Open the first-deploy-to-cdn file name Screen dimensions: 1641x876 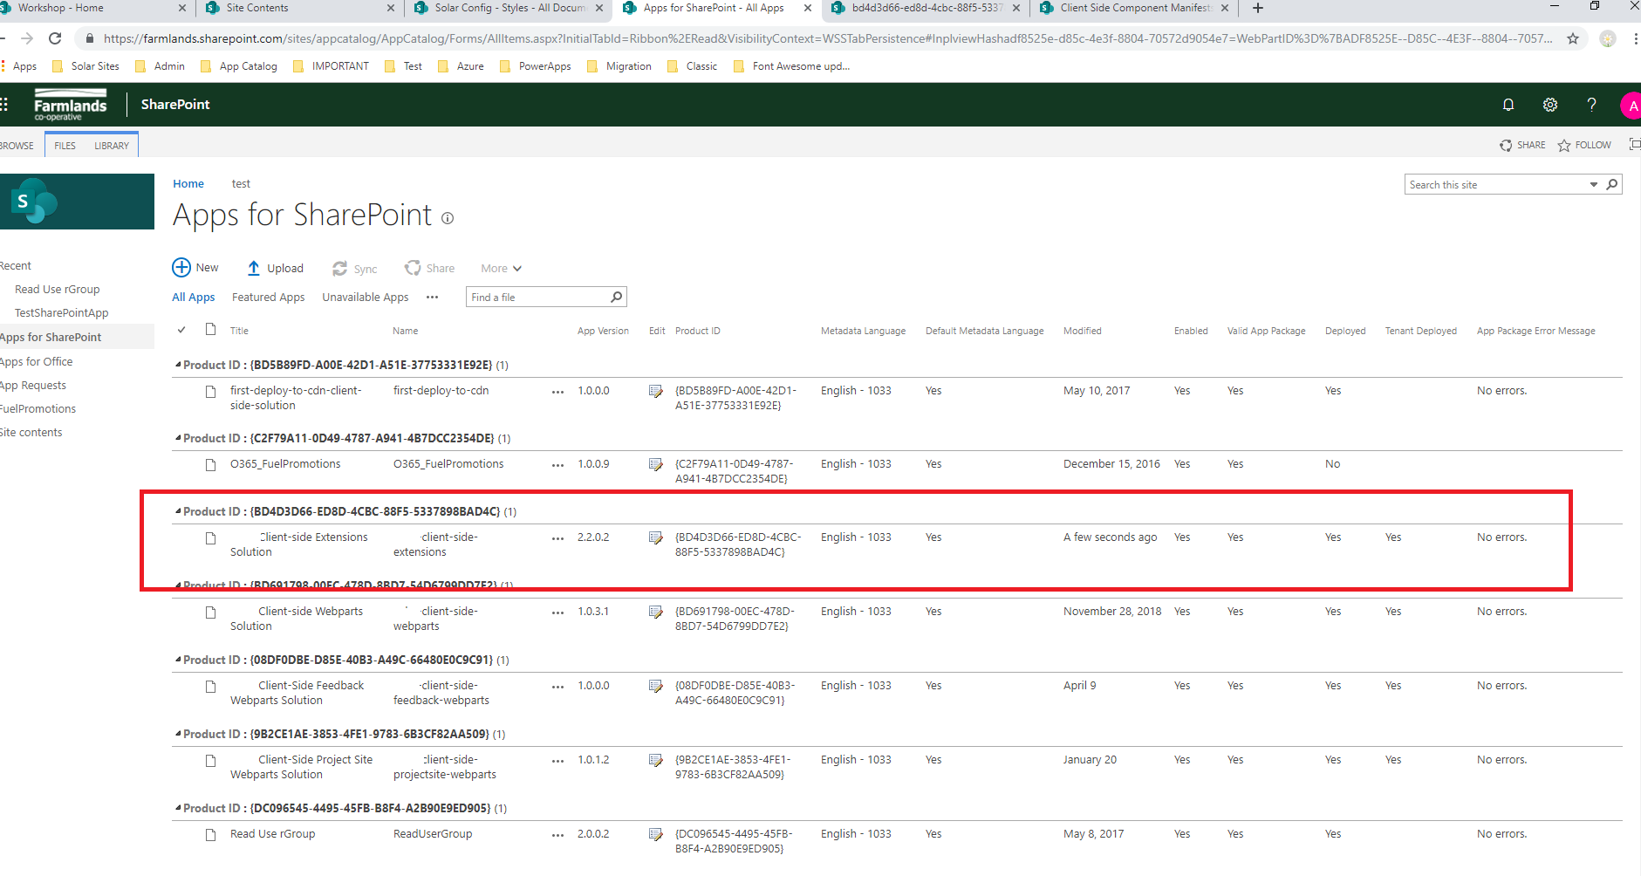pyautogui.click(x=441, y=390)
